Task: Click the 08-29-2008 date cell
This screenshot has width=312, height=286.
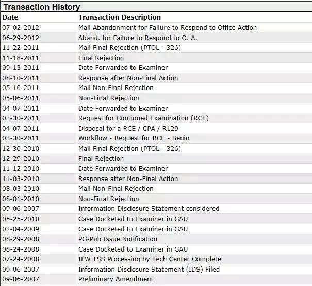Action: point(21,239)
